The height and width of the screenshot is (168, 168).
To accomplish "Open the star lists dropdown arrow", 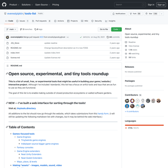I will click(162, 14).
